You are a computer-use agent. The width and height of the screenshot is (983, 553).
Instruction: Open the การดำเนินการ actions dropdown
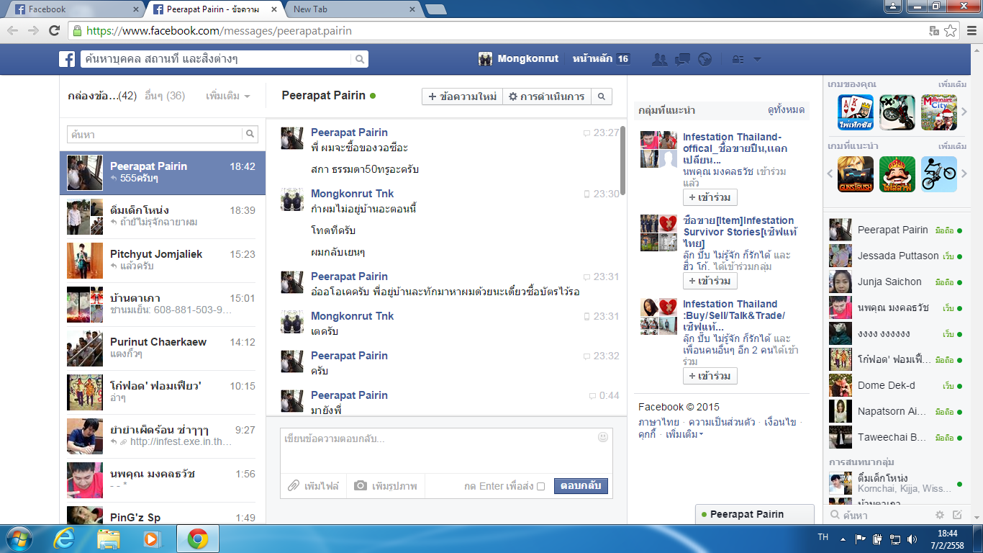tap(546, 96)
